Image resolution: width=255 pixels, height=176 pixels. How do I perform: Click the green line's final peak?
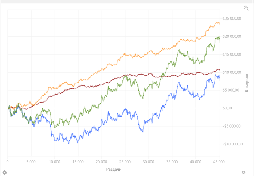coord(219,36)
